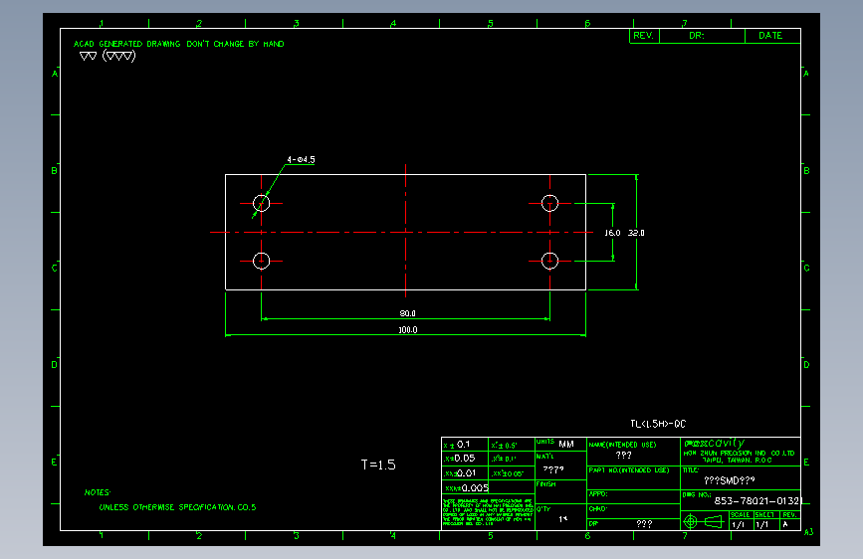Click the ???SMD??? title text
Screen dimensions: 863x559
tap(730, 480)
